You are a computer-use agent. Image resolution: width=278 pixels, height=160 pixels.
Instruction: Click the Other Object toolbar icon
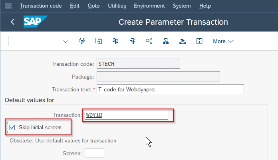click(99, 41)
